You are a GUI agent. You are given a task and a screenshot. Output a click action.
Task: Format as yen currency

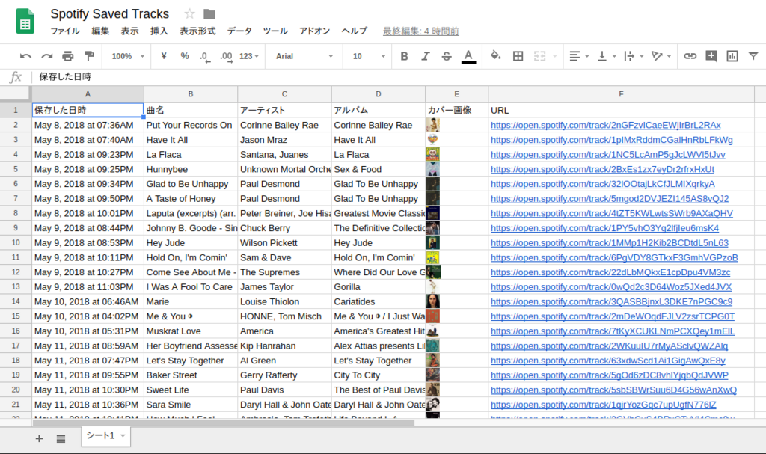point(164,56)
